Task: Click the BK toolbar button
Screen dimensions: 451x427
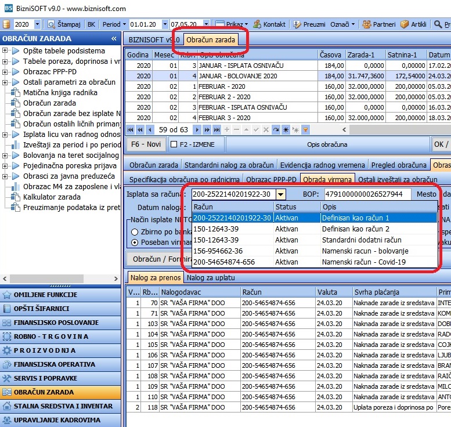Action: (91, 24)
